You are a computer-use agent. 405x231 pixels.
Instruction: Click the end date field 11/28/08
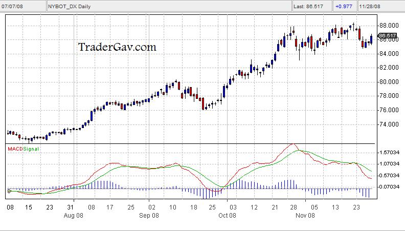[x=381, y=6]
